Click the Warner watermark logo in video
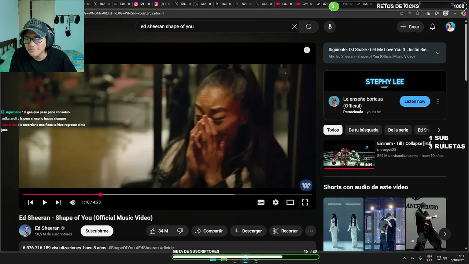This screenshot has width=469, height=264. pos(306,185)
